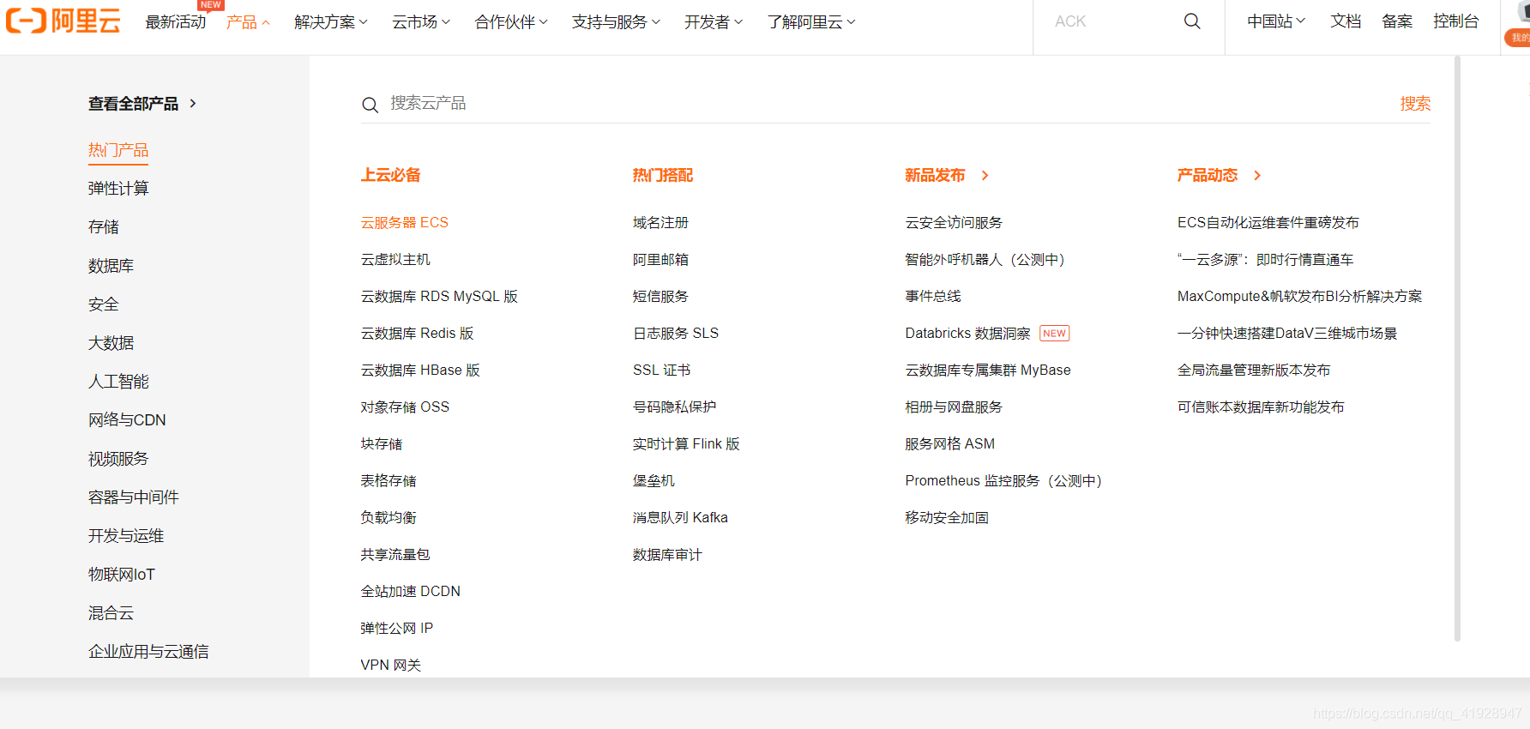Select the 容器与中间件 category
The width and height of the screenshot is (1530, 729).
coord(134,497)
